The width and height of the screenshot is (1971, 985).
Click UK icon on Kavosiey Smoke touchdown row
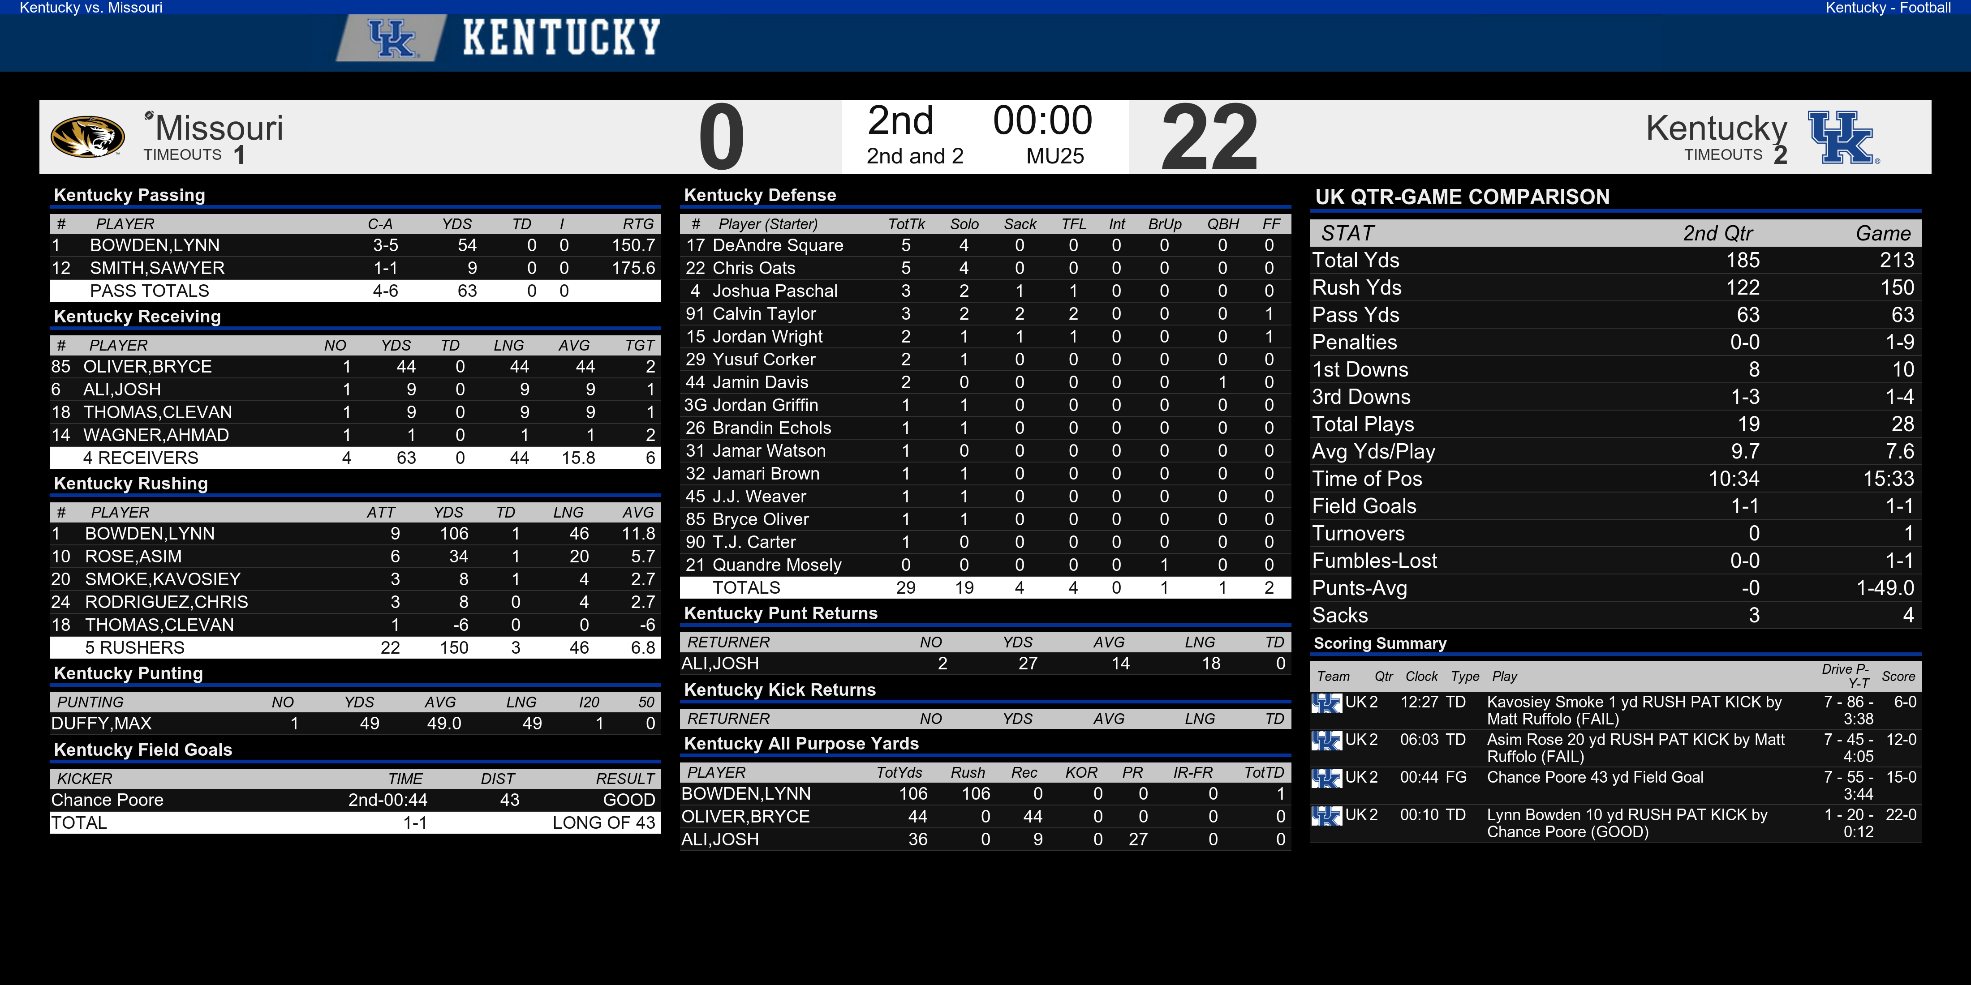(1327, 702)
